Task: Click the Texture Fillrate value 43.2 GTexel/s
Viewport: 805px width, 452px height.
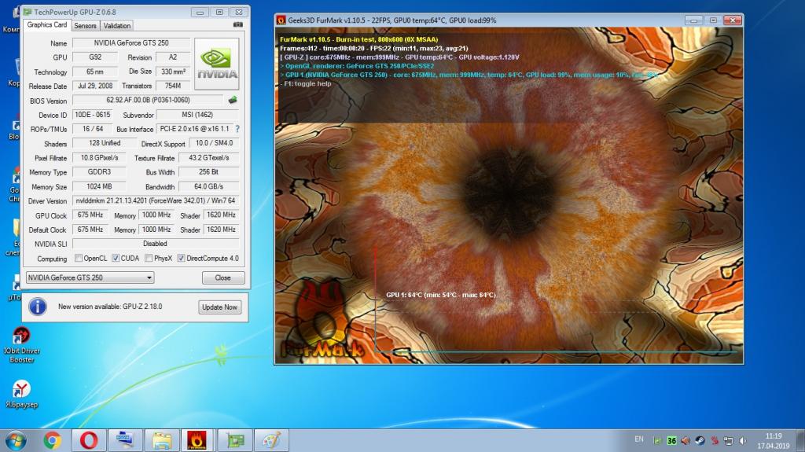Action: [208, 158]
